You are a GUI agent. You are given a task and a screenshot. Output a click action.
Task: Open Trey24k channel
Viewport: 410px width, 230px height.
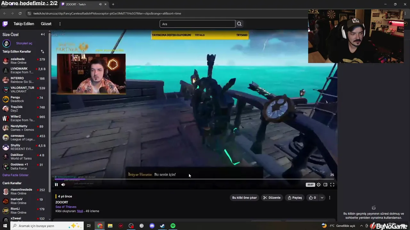pos(24,109)
